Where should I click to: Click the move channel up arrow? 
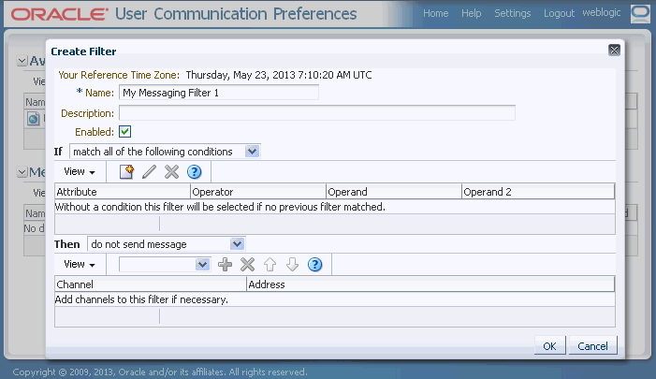[270, 265]
